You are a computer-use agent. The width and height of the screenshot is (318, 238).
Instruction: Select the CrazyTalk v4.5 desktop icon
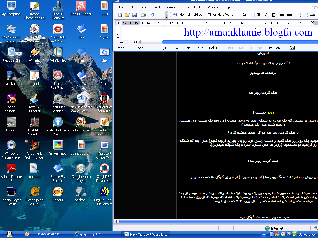(x=58, y=33)
